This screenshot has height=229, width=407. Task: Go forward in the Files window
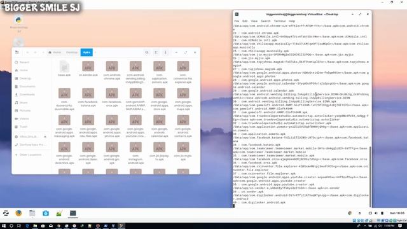[36, 52]
